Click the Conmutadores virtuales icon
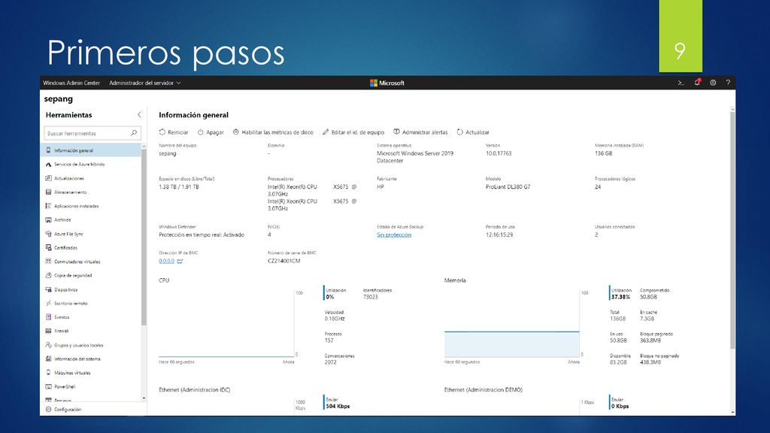Image resolution: width=770 pixels, height=433 pixels. pyautogui.click(x=48, y=261)
